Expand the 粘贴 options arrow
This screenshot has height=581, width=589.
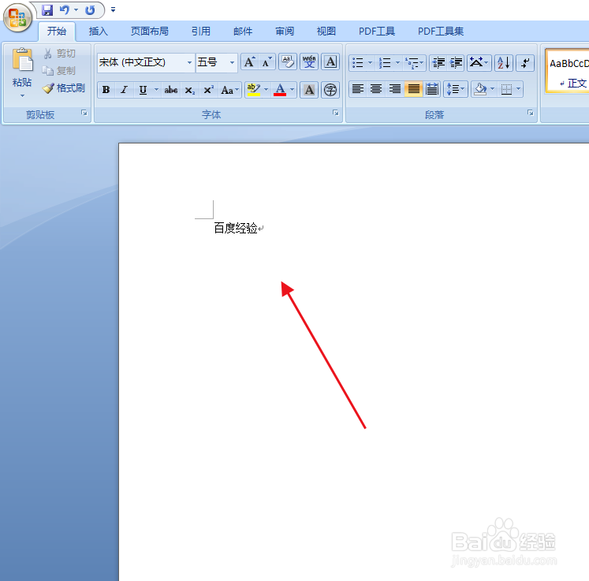(22, 96)
